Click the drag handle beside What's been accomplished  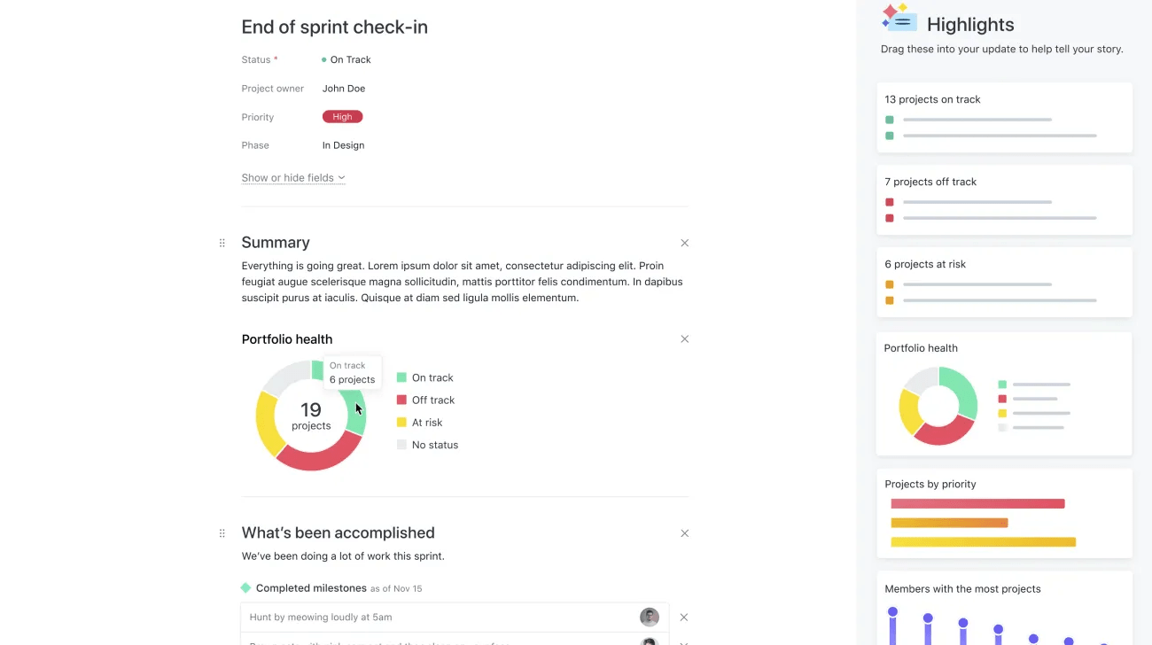pos(222,532)
